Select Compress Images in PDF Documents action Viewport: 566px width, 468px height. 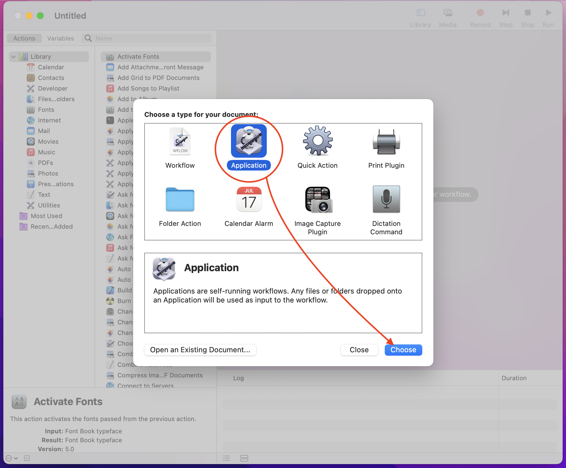(156, 375)
